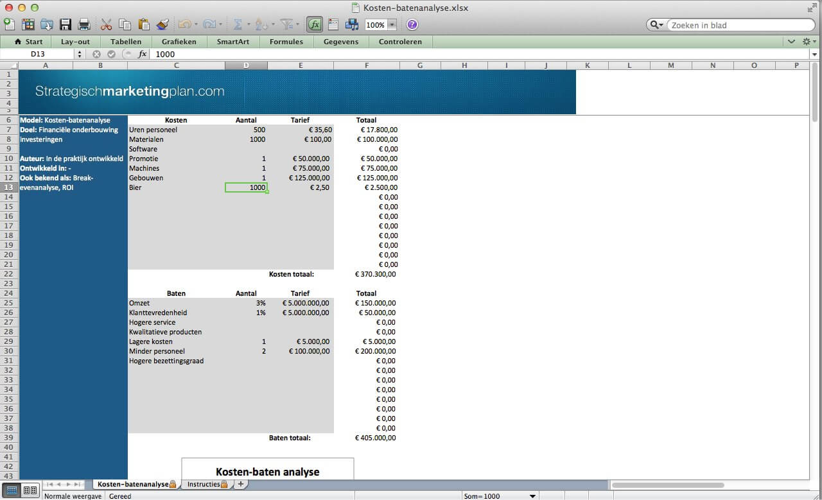Click the AutoSum sigma icon
822x500 pixels.
(x=238, y=25)
